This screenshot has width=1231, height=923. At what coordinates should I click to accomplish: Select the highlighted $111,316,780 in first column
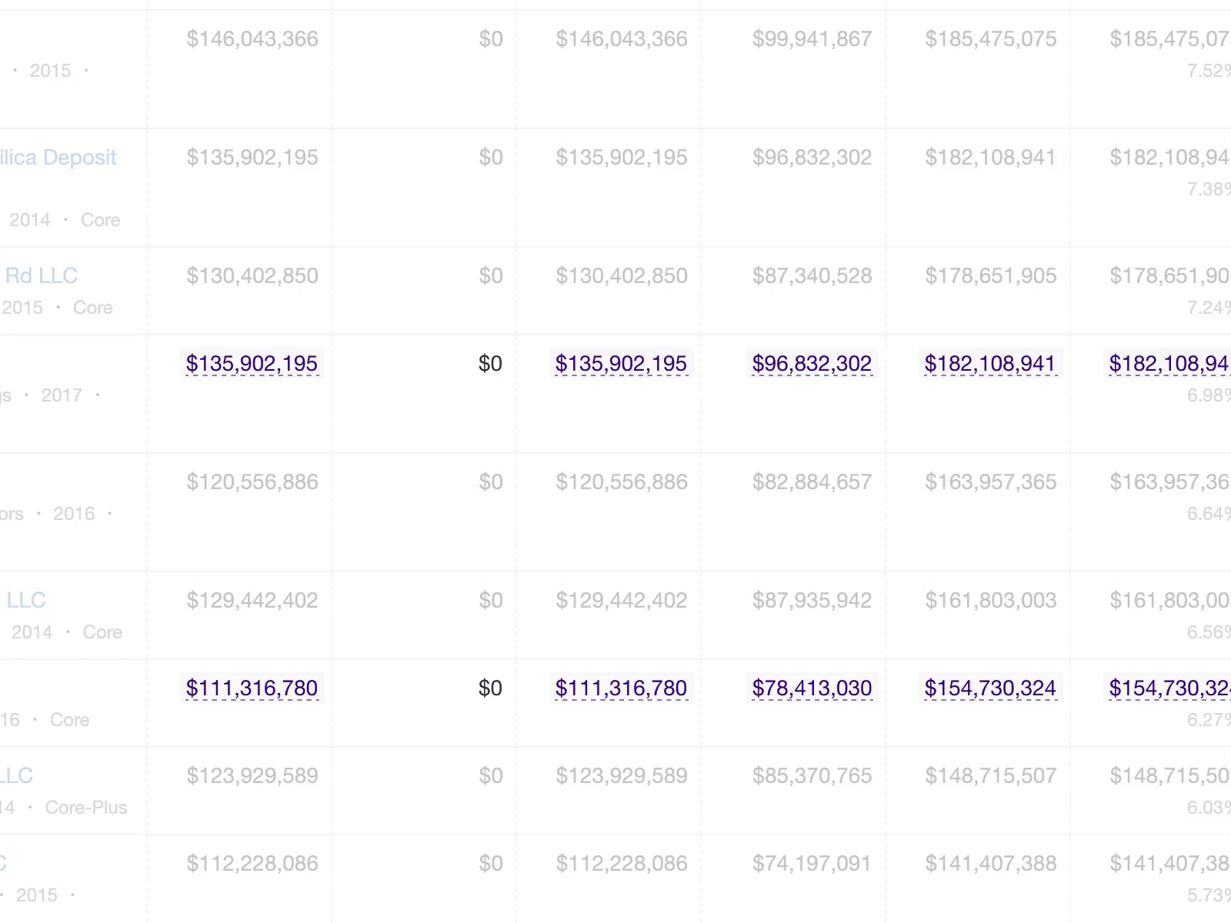tap(252, 688)
